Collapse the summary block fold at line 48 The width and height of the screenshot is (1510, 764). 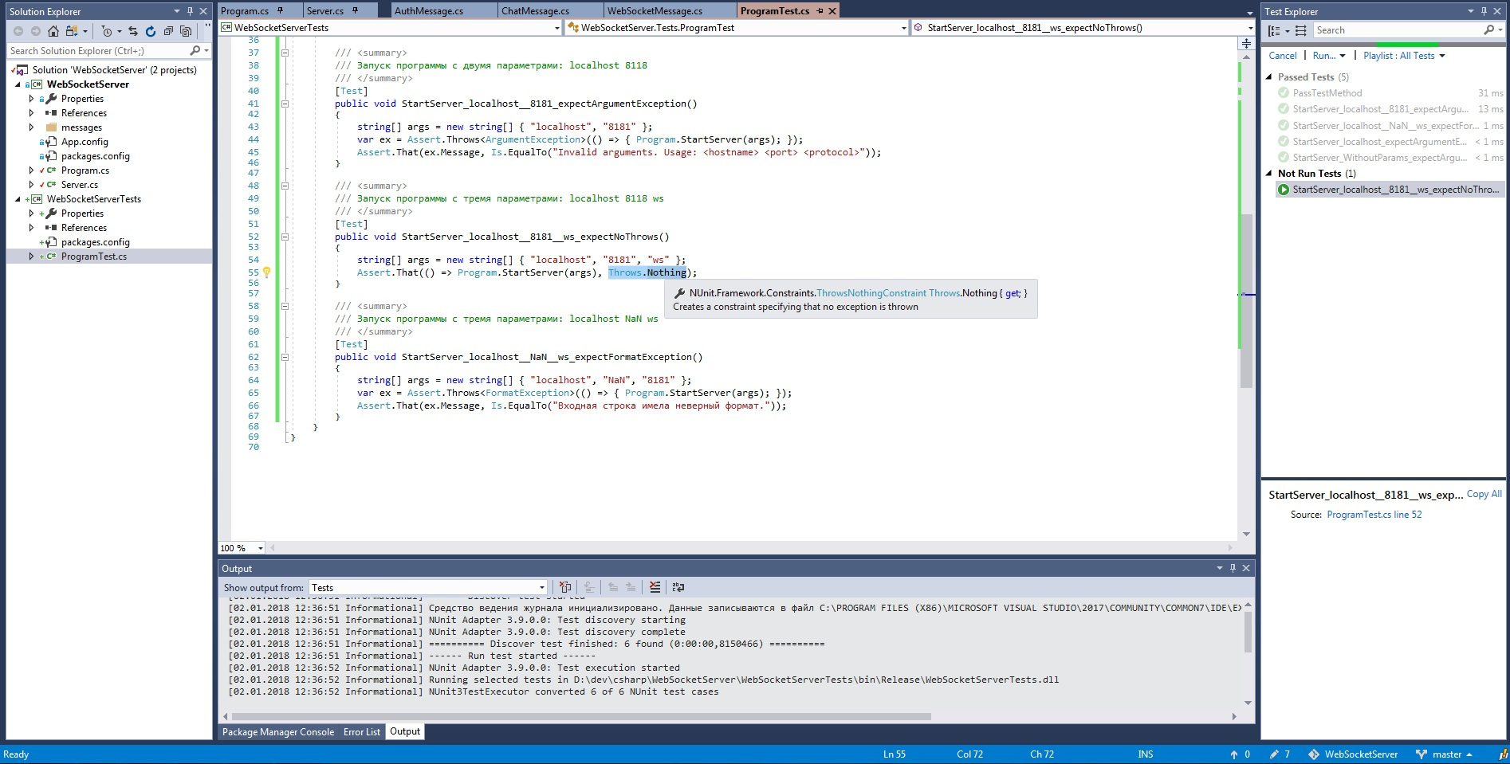285,186
